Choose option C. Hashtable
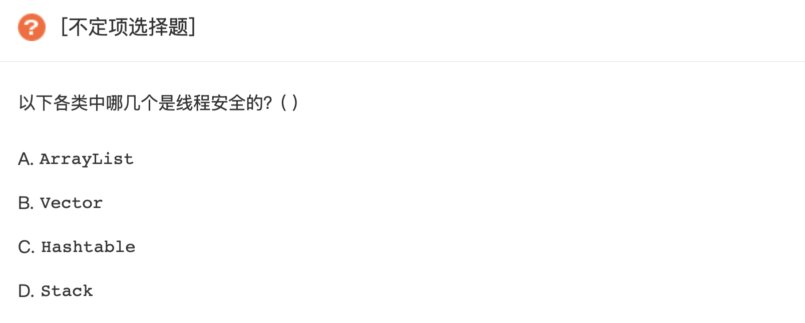 [77, 247]
